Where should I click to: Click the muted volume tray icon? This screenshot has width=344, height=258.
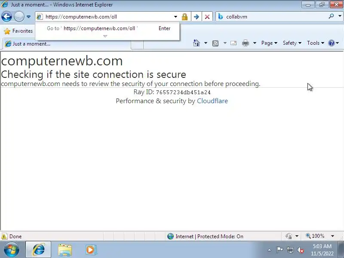(301, 250)
